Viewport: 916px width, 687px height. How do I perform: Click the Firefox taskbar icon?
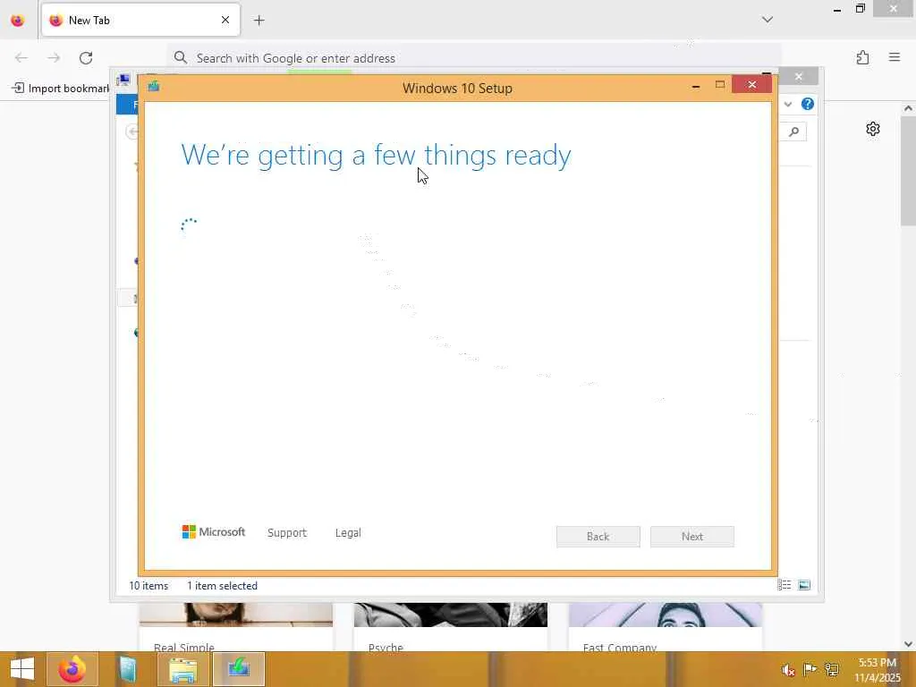(x=72, y=669)
